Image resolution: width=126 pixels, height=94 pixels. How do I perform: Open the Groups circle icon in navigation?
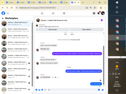[64, 13]
